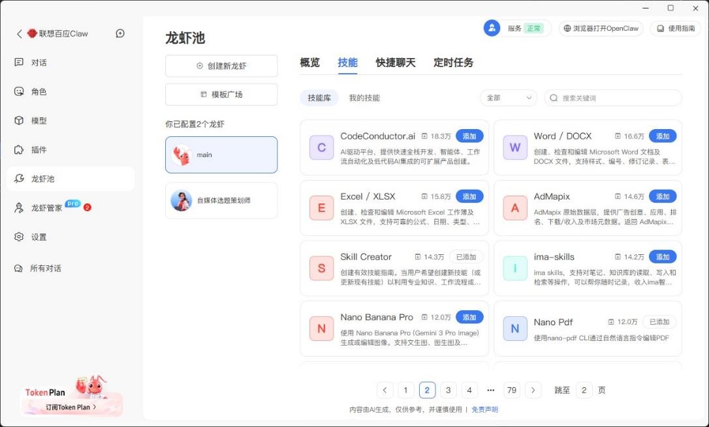Viewport: 709px width, 427px height.
Task: Select the 技能库 sub-tab
Action: coord(319,98)
